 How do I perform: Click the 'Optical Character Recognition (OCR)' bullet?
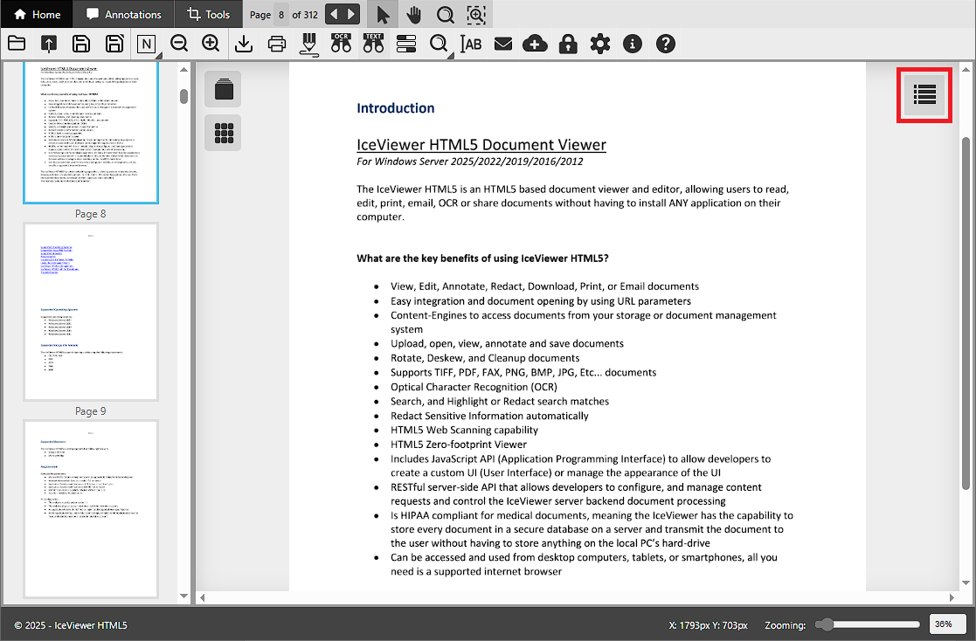pos(474,387)
